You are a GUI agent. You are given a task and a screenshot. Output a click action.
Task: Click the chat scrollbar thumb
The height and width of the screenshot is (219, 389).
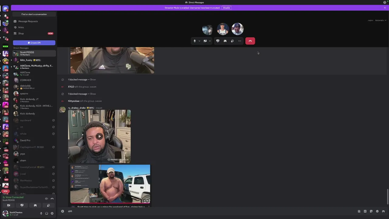tap(388, 197)
